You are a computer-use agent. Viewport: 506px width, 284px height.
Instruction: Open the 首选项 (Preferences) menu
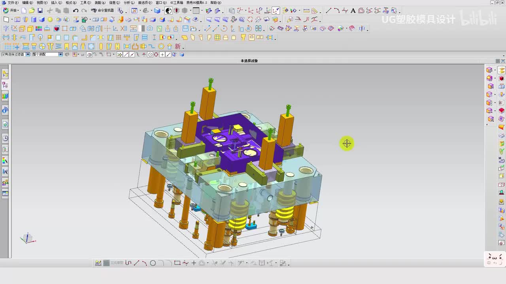pos(145,3)
